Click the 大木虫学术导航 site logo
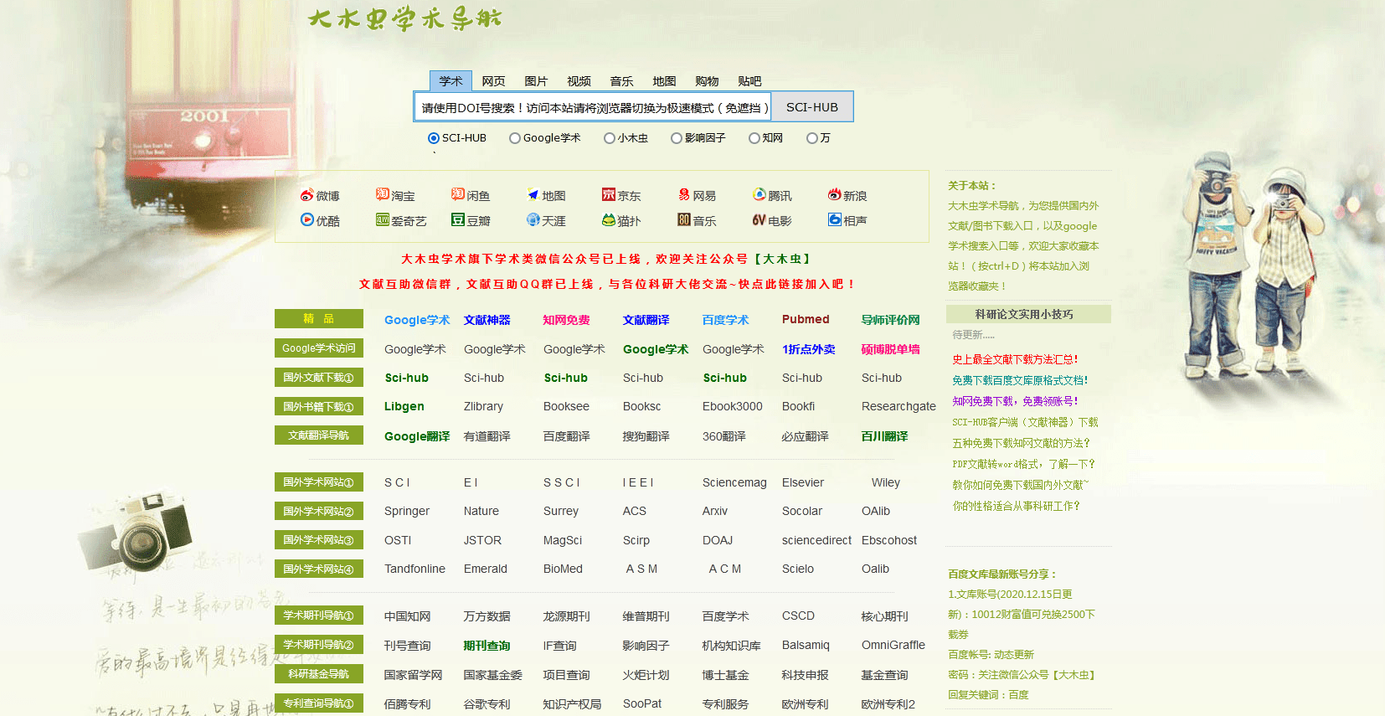Viewport: 1385px width, 716px height. tap(405, 18)
